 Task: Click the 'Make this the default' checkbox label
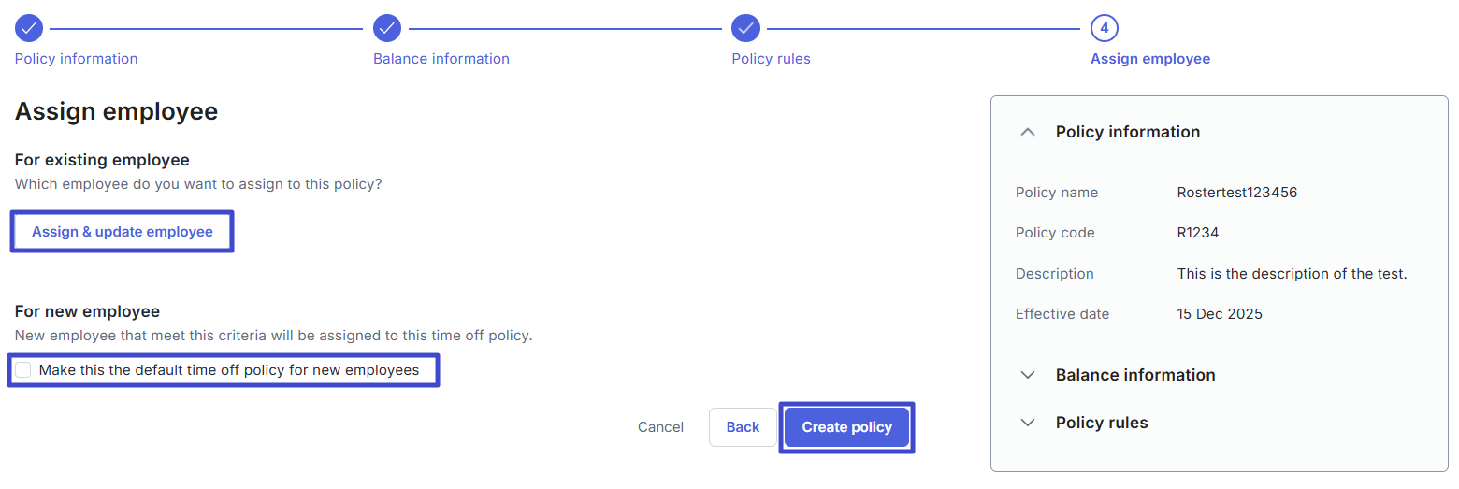tap(229, 370)
